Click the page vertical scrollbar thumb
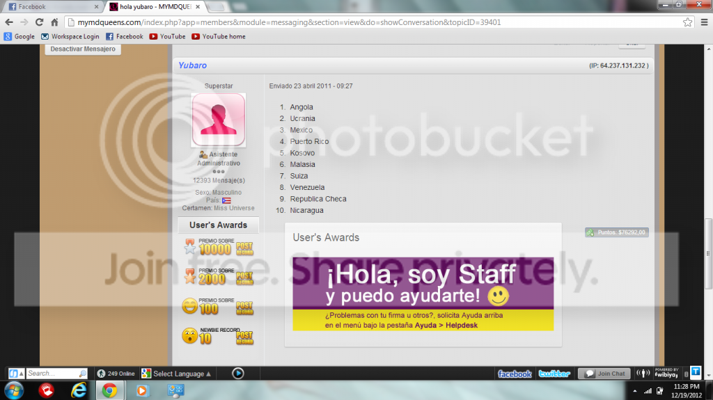 [708, 254]
